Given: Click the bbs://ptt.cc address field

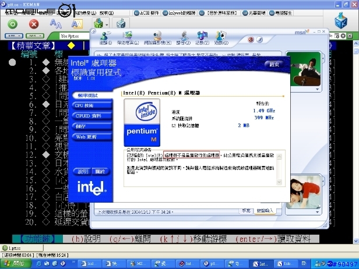Looking at the screenshot, I should [x=74, y=36].
